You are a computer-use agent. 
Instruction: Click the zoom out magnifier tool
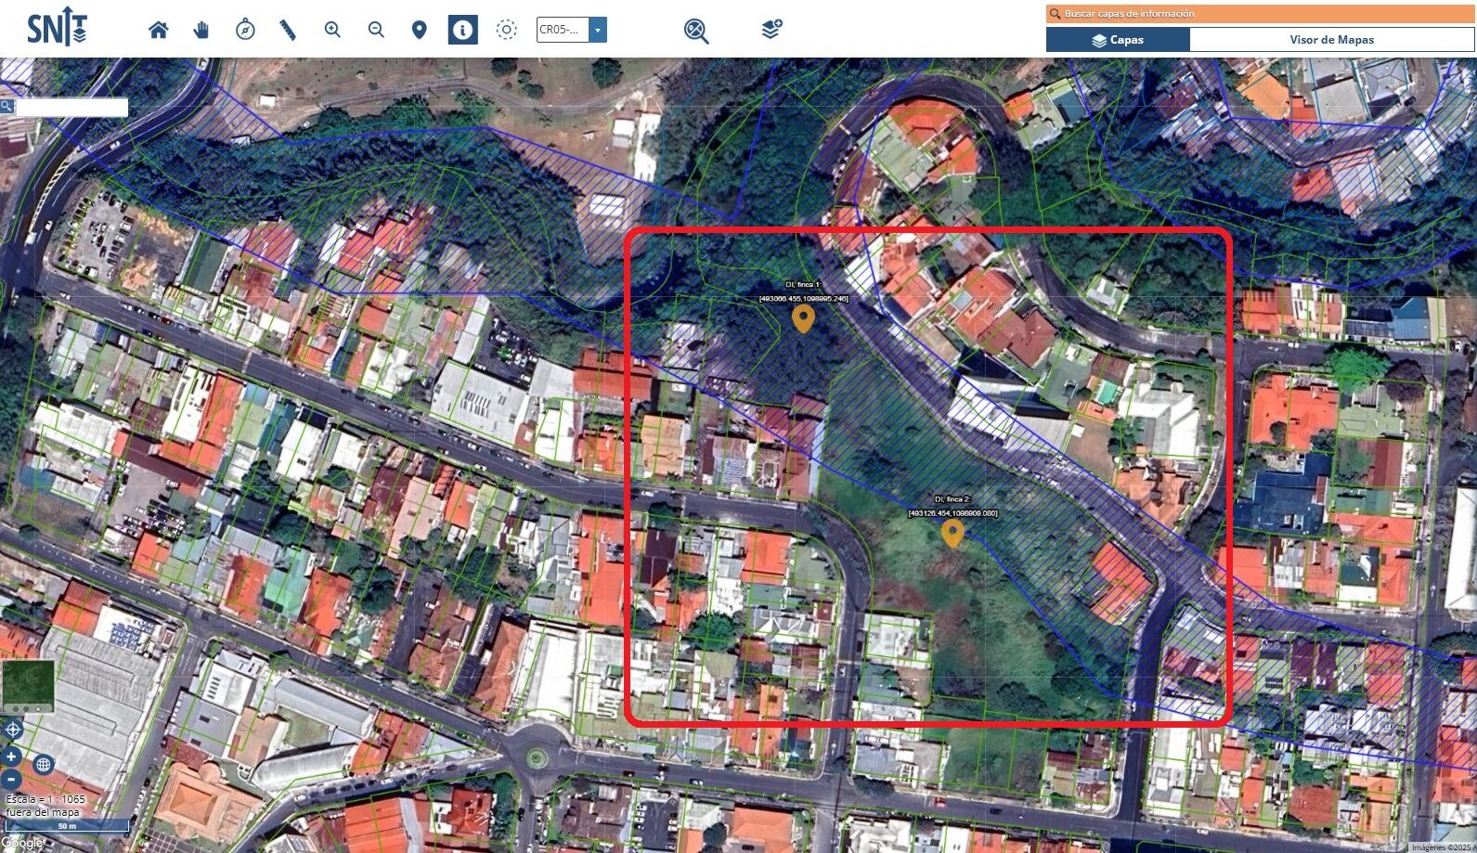(376, 30)
